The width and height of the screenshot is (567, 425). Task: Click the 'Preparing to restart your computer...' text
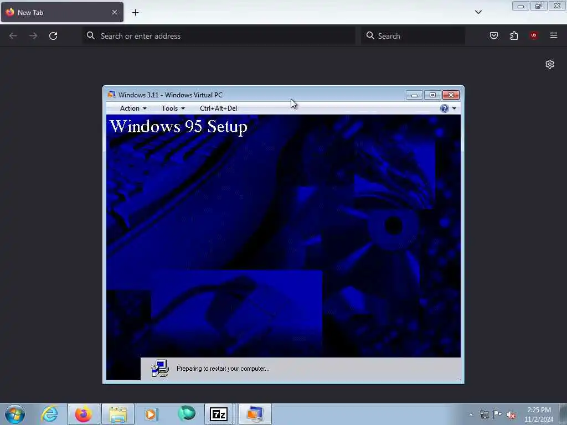coord(223,369)
